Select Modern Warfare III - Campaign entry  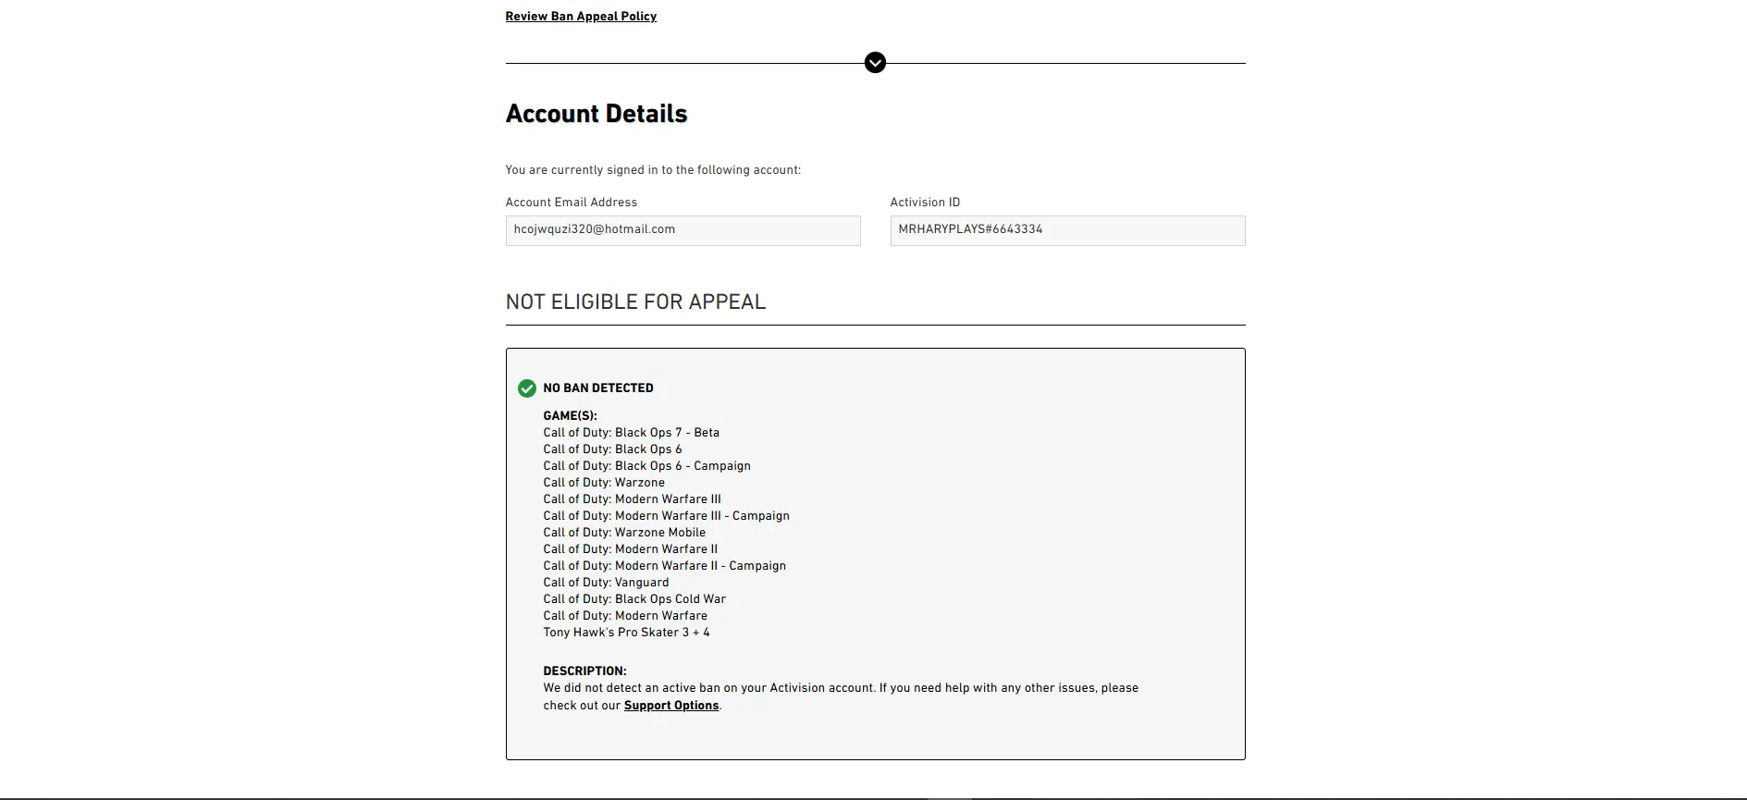tap(666, 516)
